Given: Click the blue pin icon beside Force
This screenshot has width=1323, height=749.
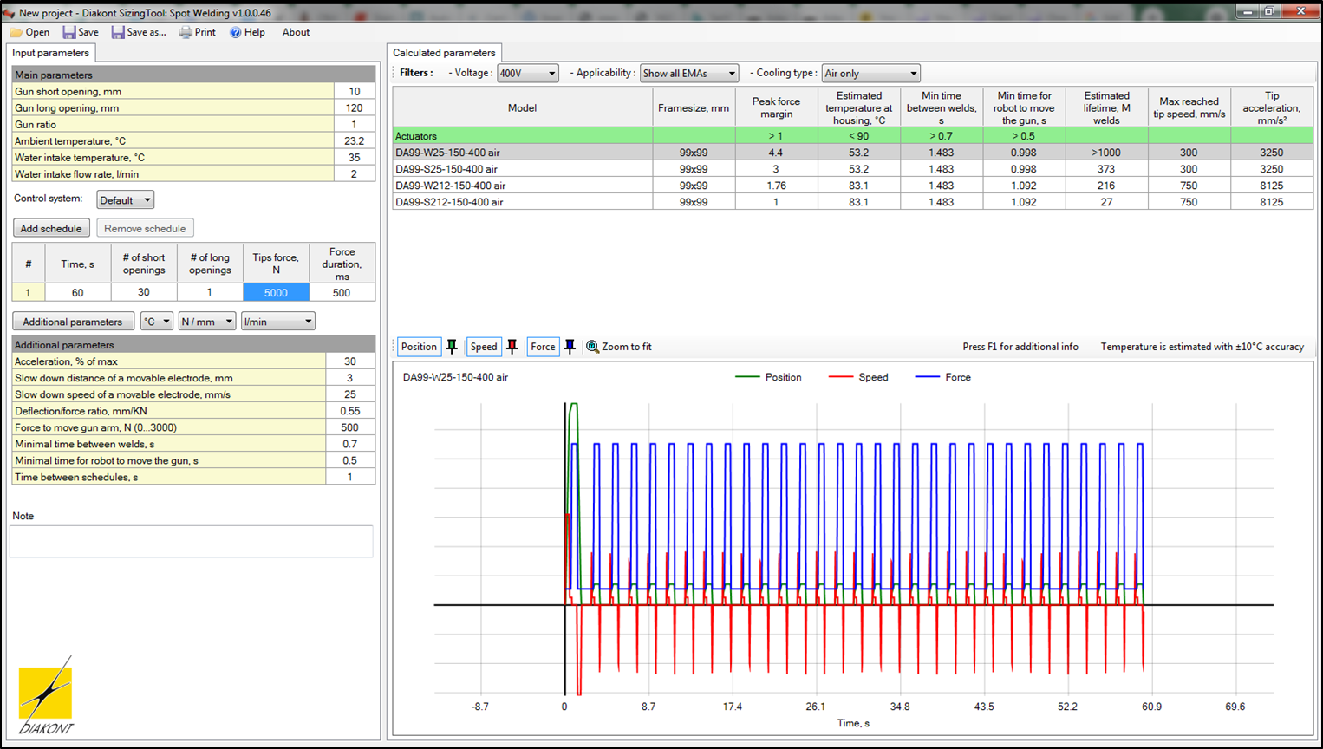Looking at the screenshot, I should click(x=570, y=347).
